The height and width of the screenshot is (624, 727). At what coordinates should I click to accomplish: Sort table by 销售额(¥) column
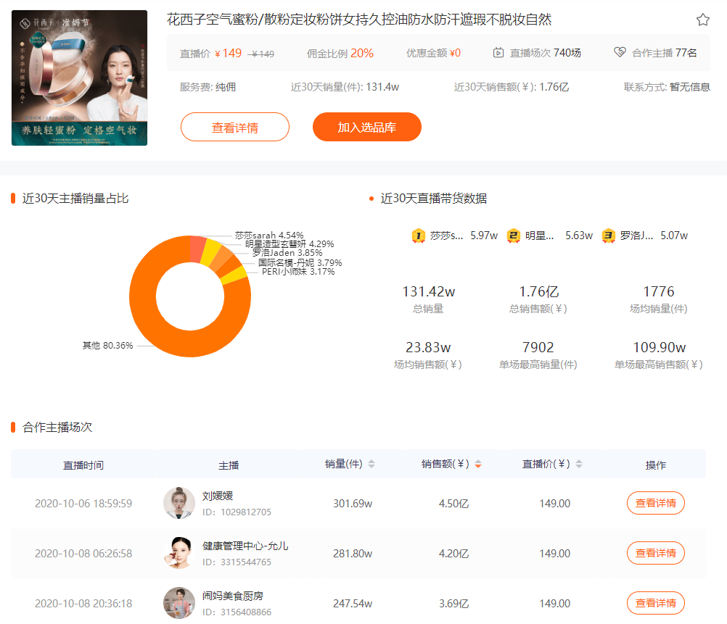coord(477,465)
